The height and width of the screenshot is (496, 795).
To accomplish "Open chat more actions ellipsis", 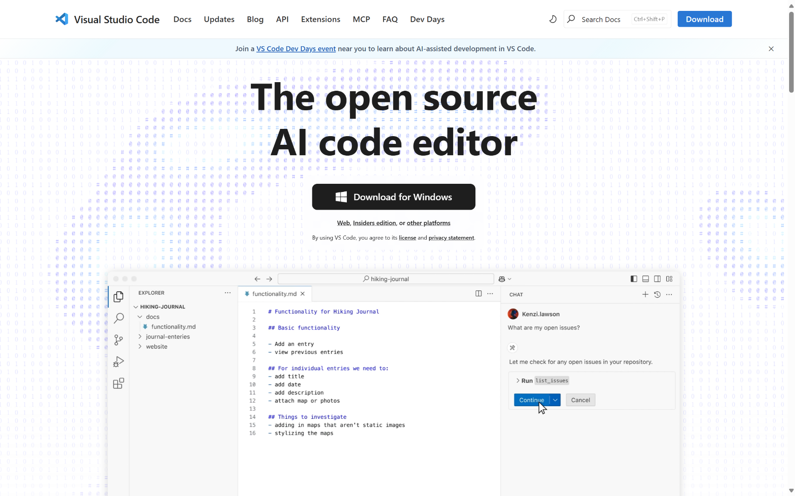I will point(669,295).
